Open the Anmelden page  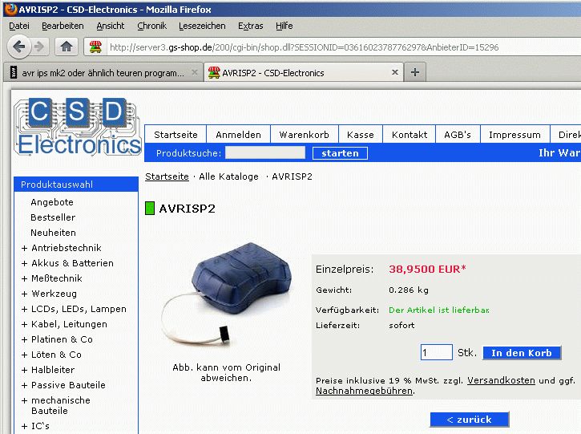(238, 135)
